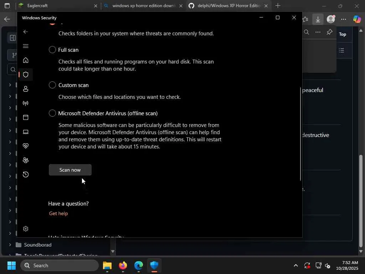Open Virus & threat protection shield icon
The height and width of the screenshot is (274, 365).
(x=26, y=75)
